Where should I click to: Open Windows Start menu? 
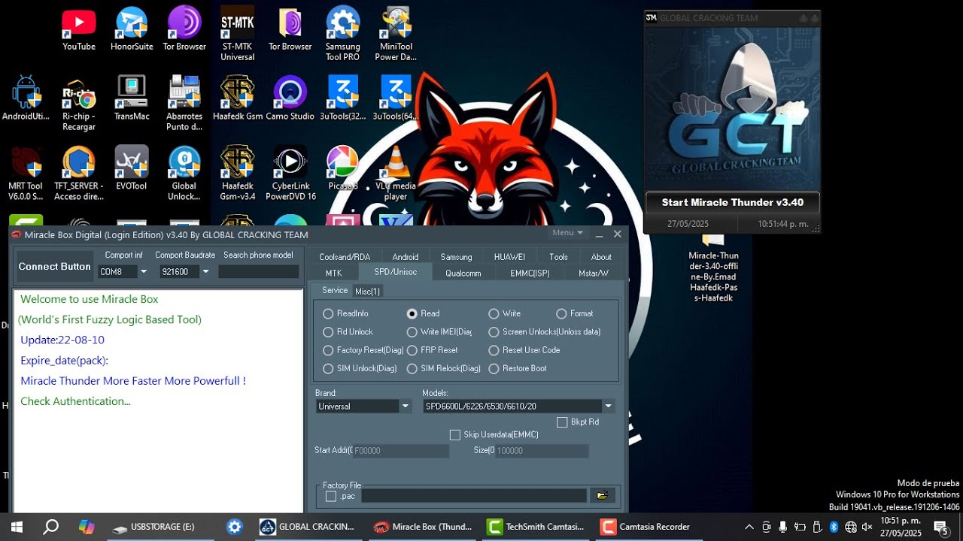point(17,527)
